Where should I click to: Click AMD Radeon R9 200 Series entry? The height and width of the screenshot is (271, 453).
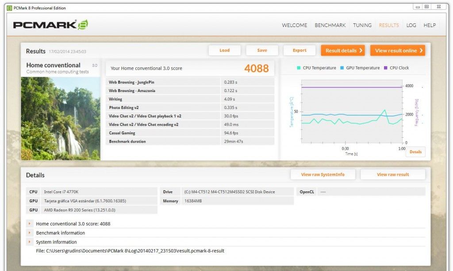click(x=80, y=210)
